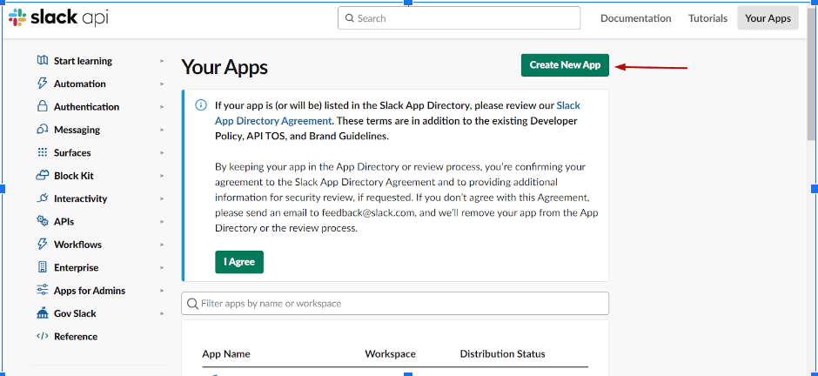818x376 pixels.
Task: Open Messaging sidebar label
Action: [77, 130]
